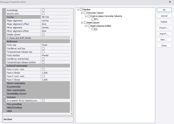Screen dimensions: 174x124
Task: Check Cantilever end top option
Action: click(x=43, y=48)
